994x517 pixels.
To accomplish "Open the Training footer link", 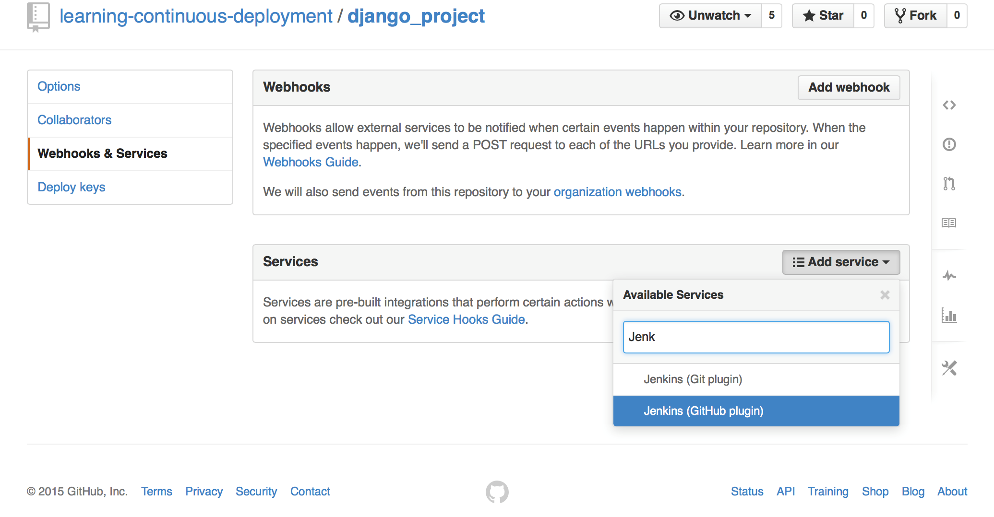I will (828, 492).
